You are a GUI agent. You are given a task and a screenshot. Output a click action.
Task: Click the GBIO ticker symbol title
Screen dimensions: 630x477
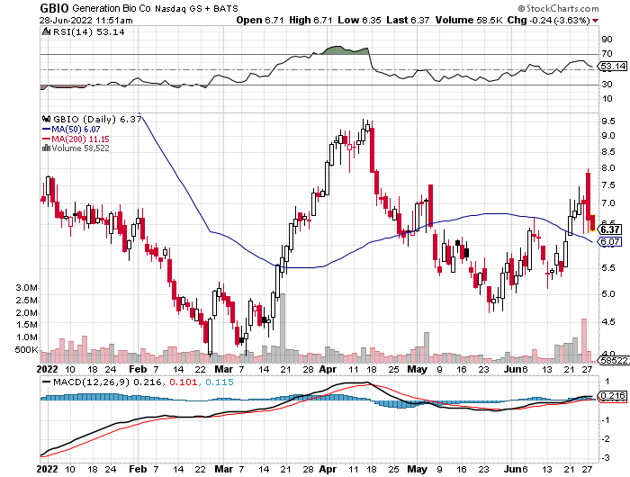pos(54,7)
